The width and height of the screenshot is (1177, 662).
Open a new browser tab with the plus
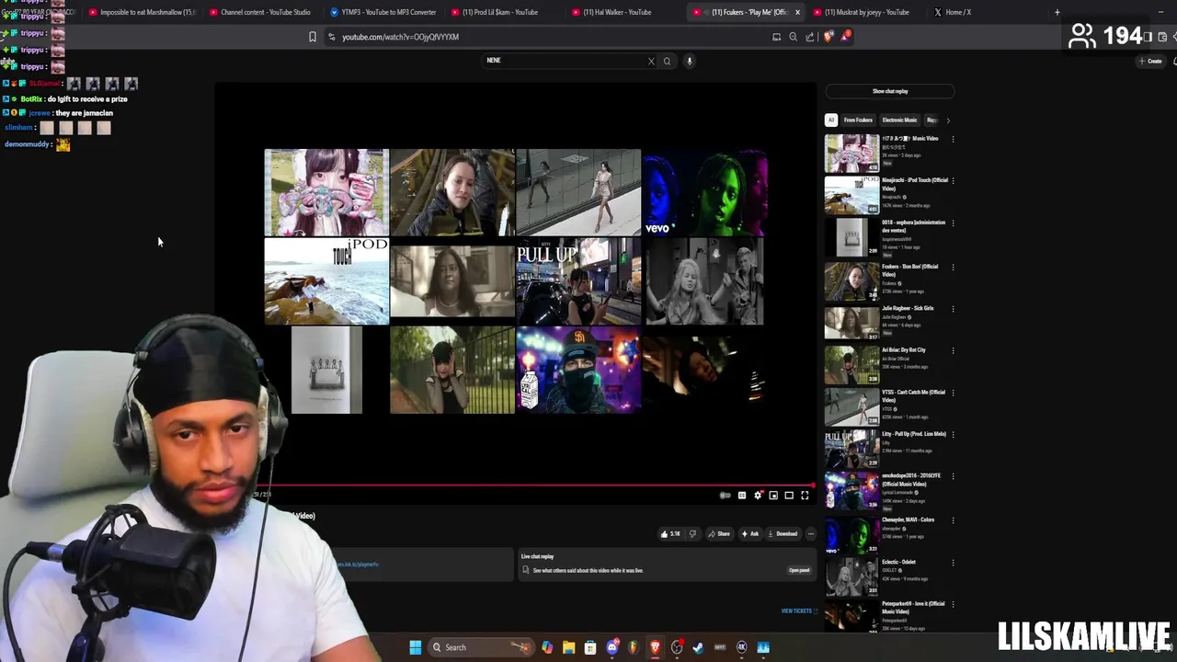tap(1057, 12)
